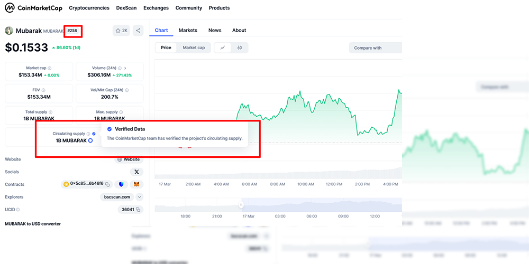Click the star watchlist icon showing 2K
This screenshot has width=529, height=264.
(x=121, y=31)
